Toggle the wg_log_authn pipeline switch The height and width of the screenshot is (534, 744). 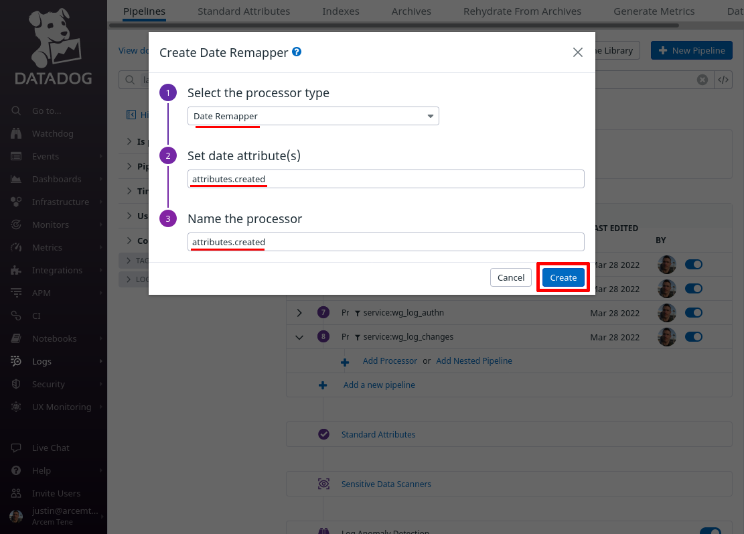[x=694, y=312]
